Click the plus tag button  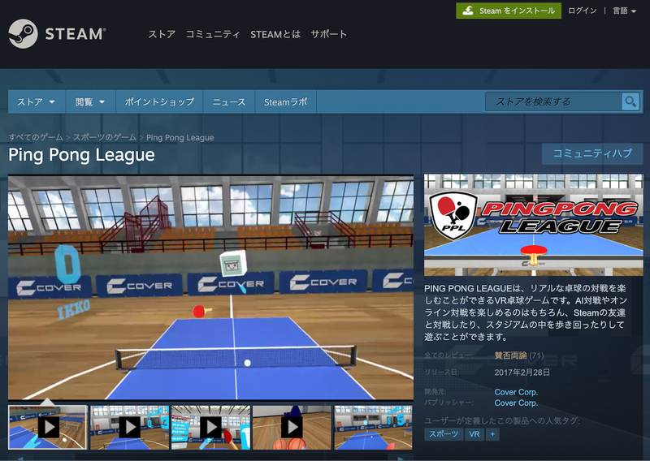(x=492, y=434)
